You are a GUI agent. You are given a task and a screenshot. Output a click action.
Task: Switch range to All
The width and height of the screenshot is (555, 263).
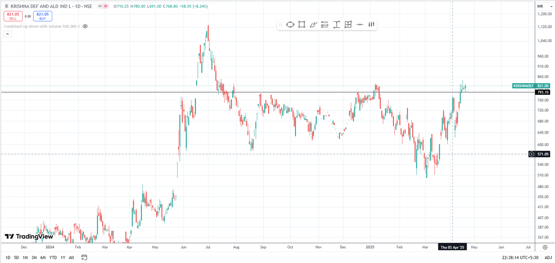coord(71,257)
